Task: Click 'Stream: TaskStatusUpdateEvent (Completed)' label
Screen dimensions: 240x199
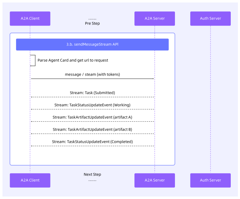Action: point(92,142)
